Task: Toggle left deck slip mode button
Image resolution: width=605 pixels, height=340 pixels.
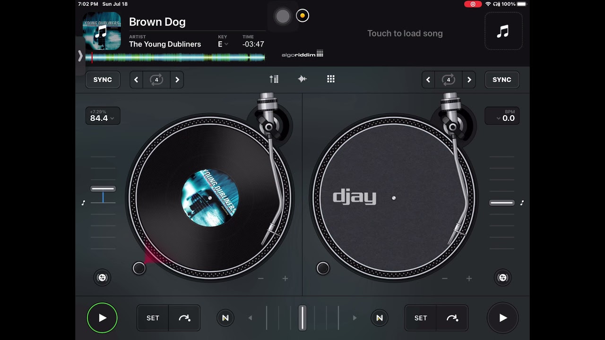Action: (102, 278)
